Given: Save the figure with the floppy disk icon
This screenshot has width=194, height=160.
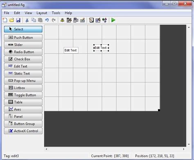Looking at the screenshot, I should [18, 20].
